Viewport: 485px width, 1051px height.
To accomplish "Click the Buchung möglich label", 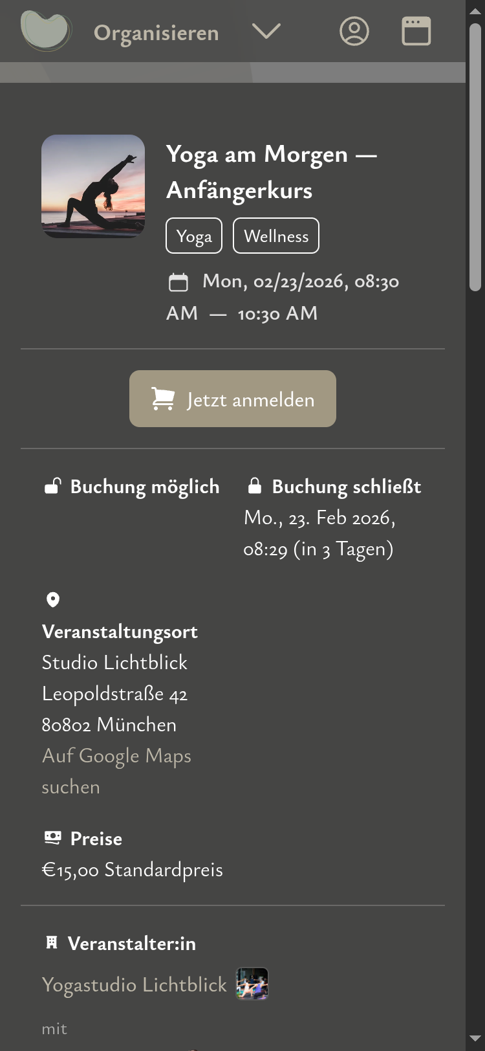I will click(145, 487).
